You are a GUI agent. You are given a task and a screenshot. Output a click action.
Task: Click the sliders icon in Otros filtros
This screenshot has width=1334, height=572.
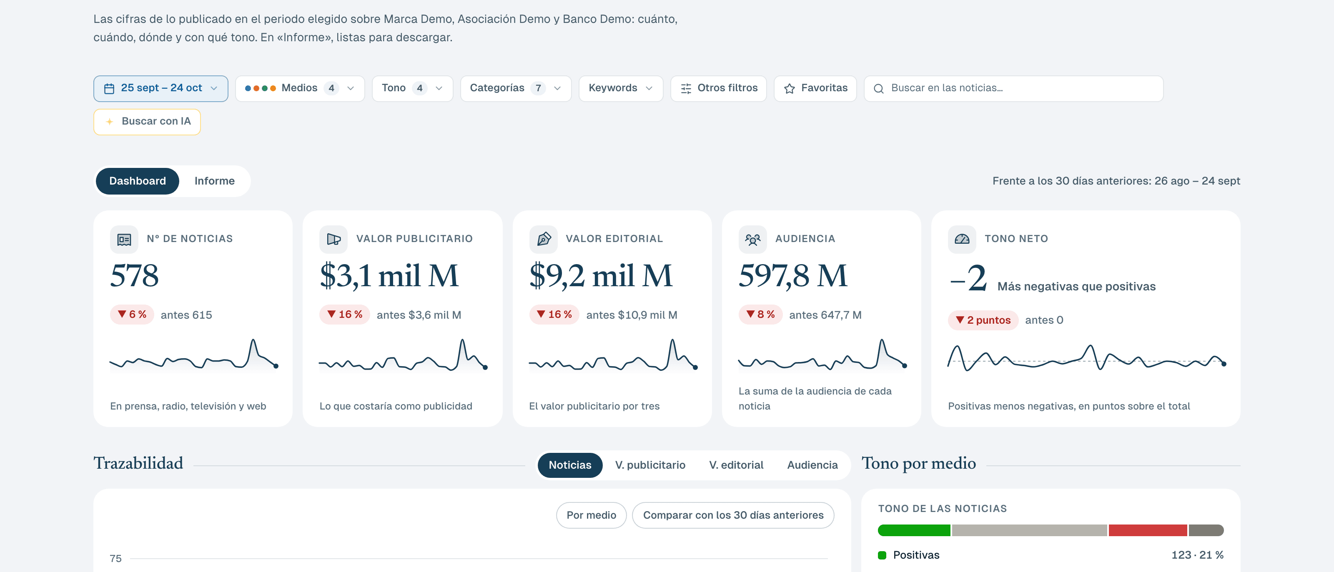pyautogui.click(x=686, y=88)
